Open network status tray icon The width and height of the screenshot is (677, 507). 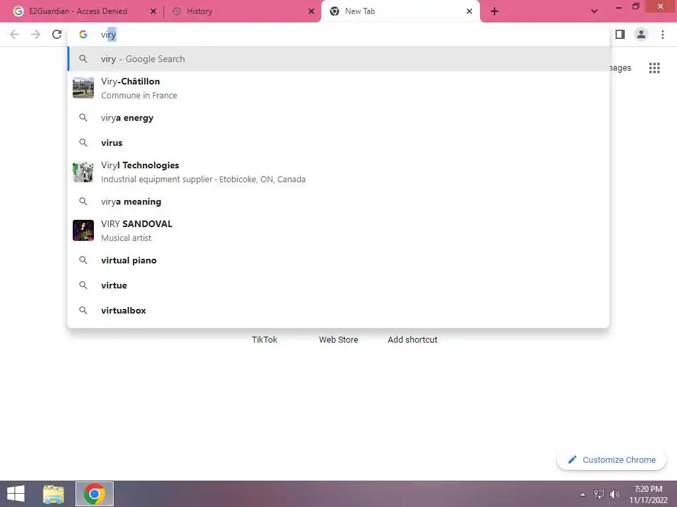point(599,494)
